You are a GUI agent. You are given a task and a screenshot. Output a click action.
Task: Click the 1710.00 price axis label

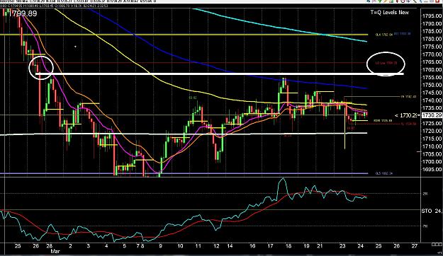[x=432, y=146]
